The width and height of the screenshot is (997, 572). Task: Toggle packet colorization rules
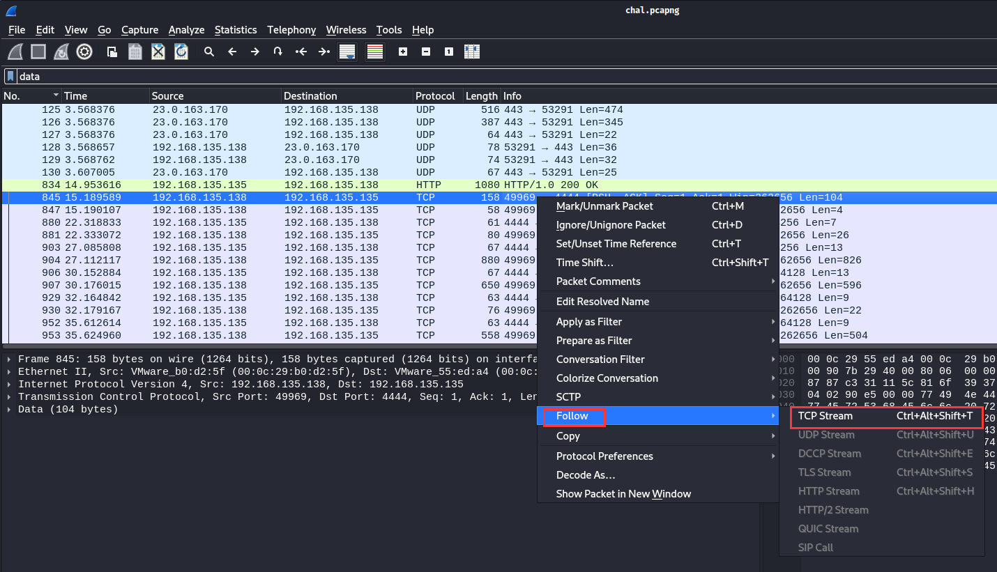point(375,52)
